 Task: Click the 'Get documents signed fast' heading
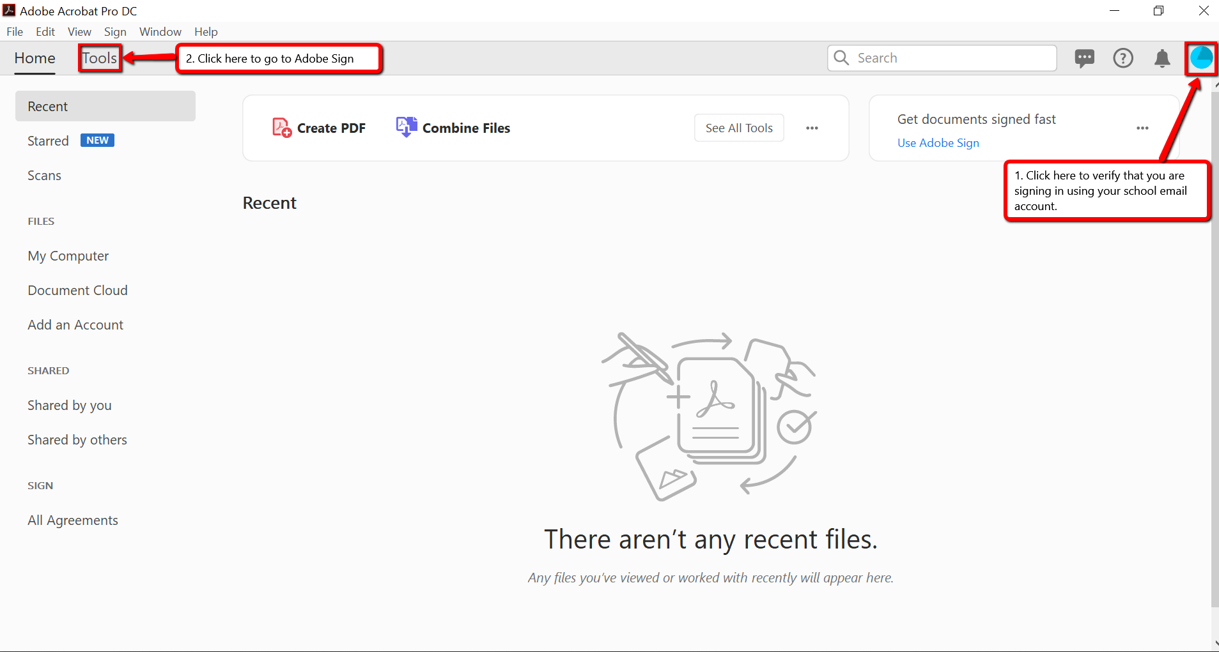click(x=976, y=119)
